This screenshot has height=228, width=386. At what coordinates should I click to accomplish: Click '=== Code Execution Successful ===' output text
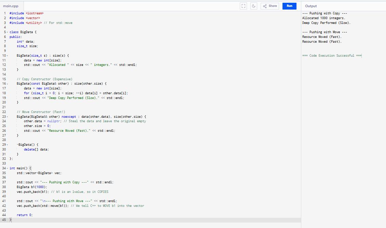[332, 56]
